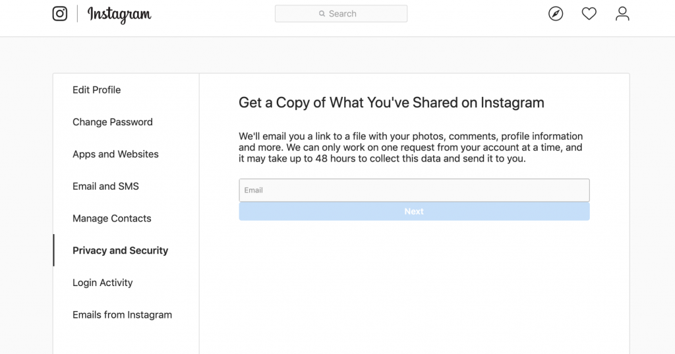Screen dimensions: 675x354
Task: Focus the Search box in header
Action: pos(341,14)
